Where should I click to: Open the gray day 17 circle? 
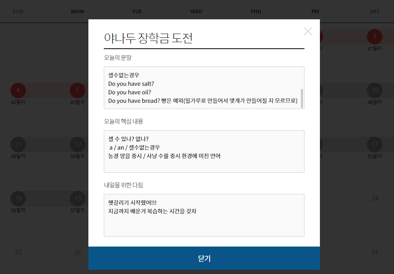pyautogui.click(x=375, y=145)
